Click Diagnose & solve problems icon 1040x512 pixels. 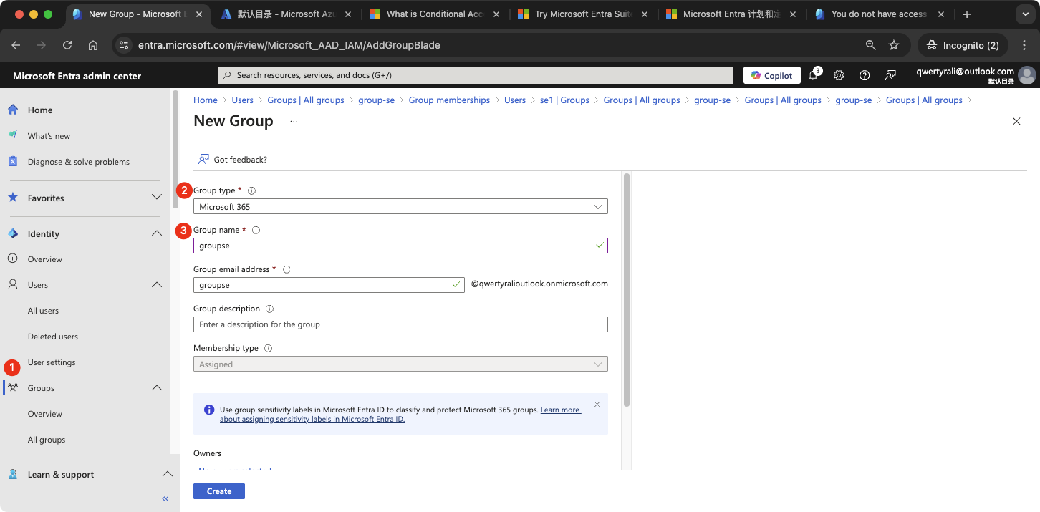coord(13,161)
